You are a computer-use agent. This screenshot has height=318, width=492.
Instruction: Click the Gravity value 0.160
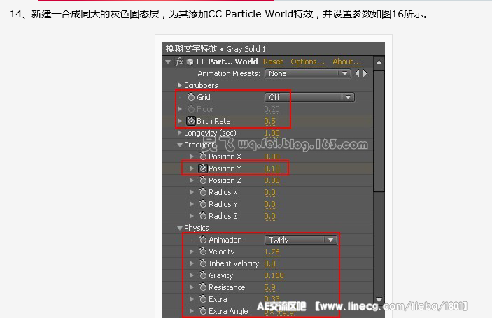(274, 276)
